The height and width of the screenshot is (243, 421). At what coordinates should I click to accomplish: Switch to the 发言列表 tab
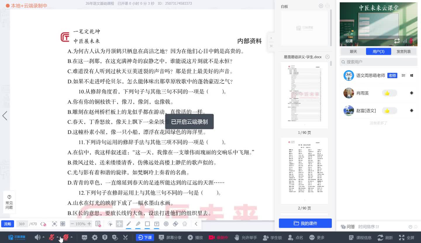pos(403,51)
